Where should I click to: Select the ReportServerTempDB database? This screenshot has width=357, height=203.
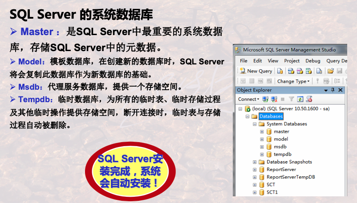coord(291,177)
